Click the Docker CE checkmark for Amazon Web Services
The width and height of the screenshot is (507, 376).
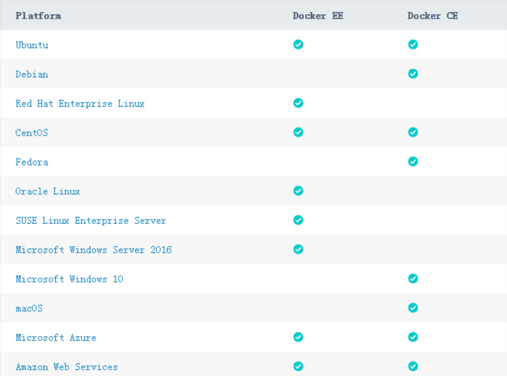click(x=413, y=366)
